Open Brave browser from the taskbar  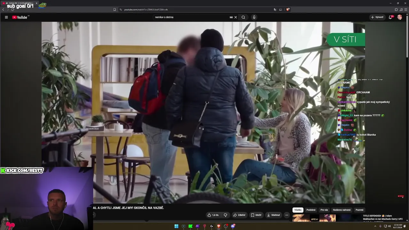219,226
